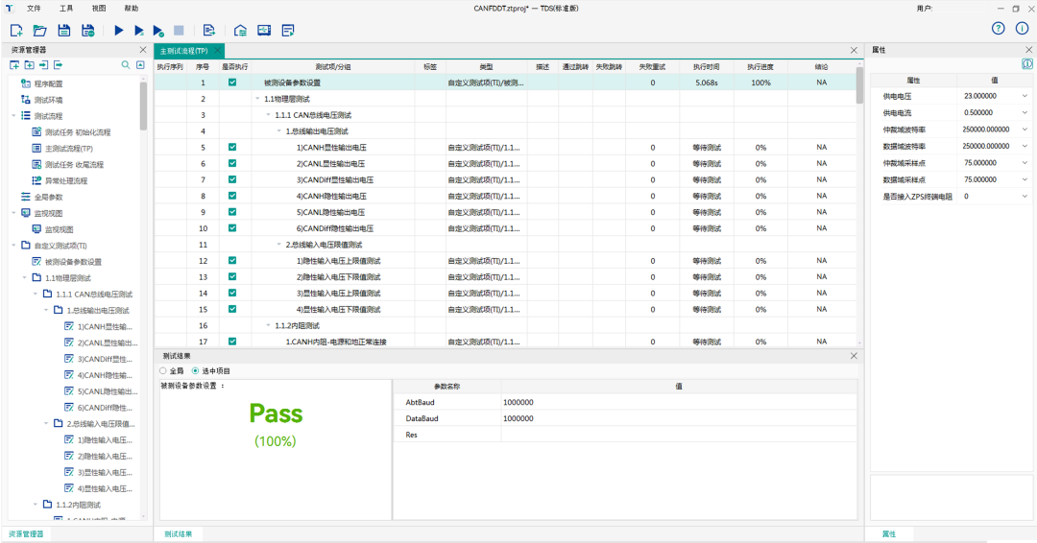Collapse the 自定义测试项(TI) tree node
1037x543 pixels.
tap(13, 246)
